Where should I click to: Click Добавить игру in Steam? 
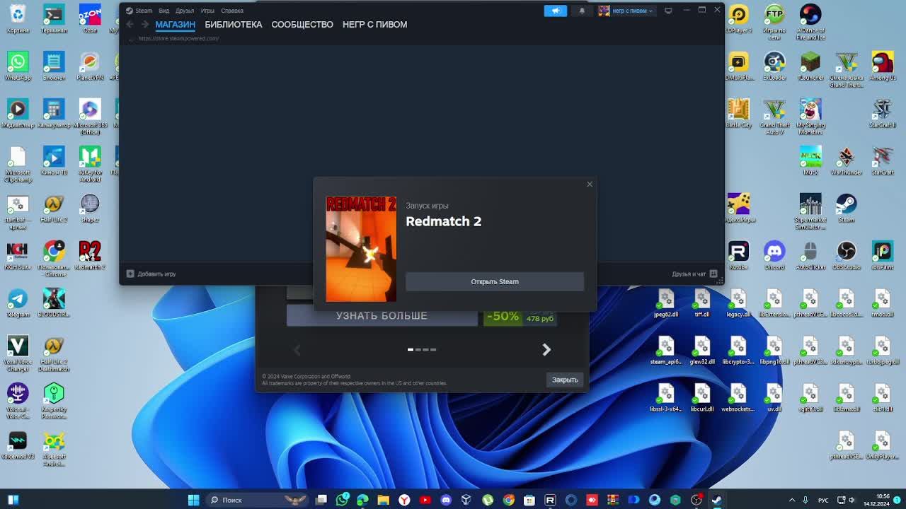pyautogui.click(x=151, y=274)
